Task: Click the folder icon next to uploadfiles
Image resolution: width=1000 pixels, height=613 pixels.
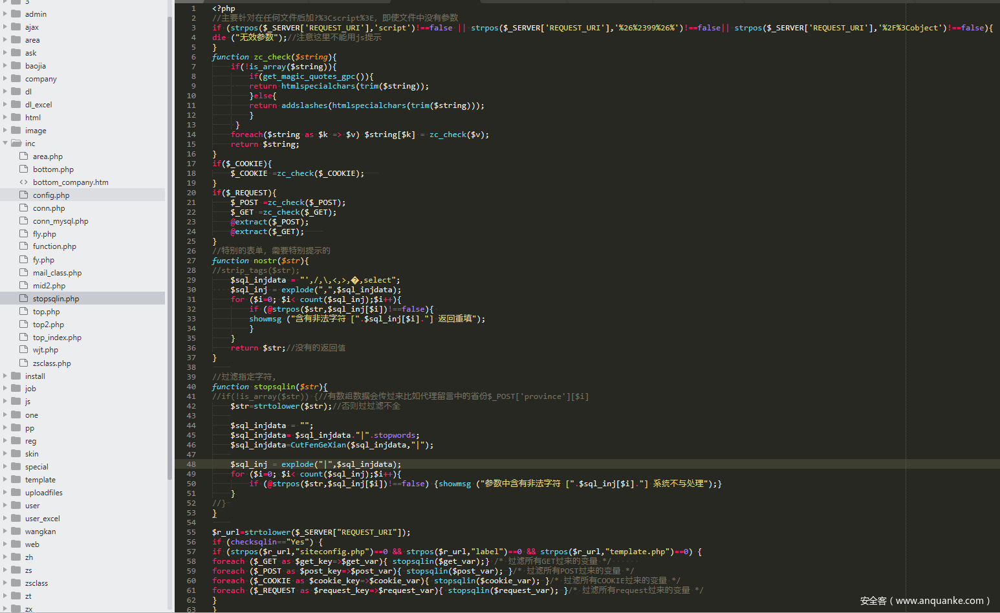Action: [x=16, y=492]
